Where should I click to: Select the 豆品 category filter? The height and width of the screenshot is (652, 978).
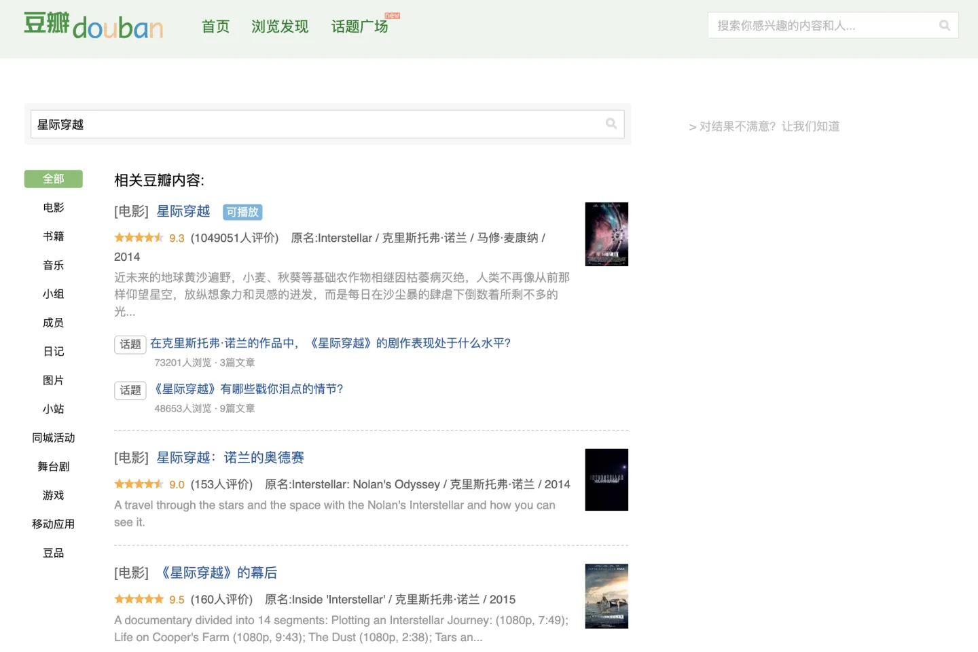(x=54, y=553)
